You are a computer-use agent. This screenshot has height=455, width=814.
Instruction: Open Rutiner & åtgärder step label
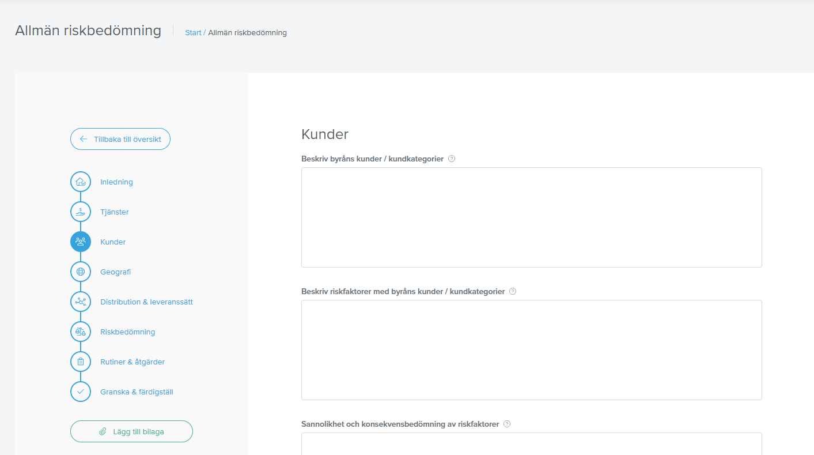132,362
